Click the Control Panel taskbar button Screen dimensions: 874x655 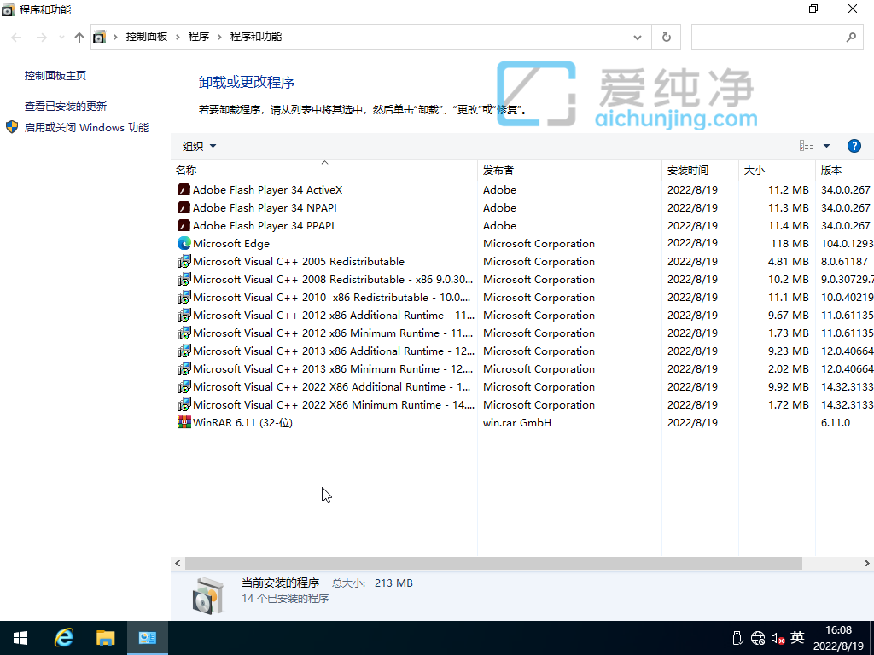point(148,638)
